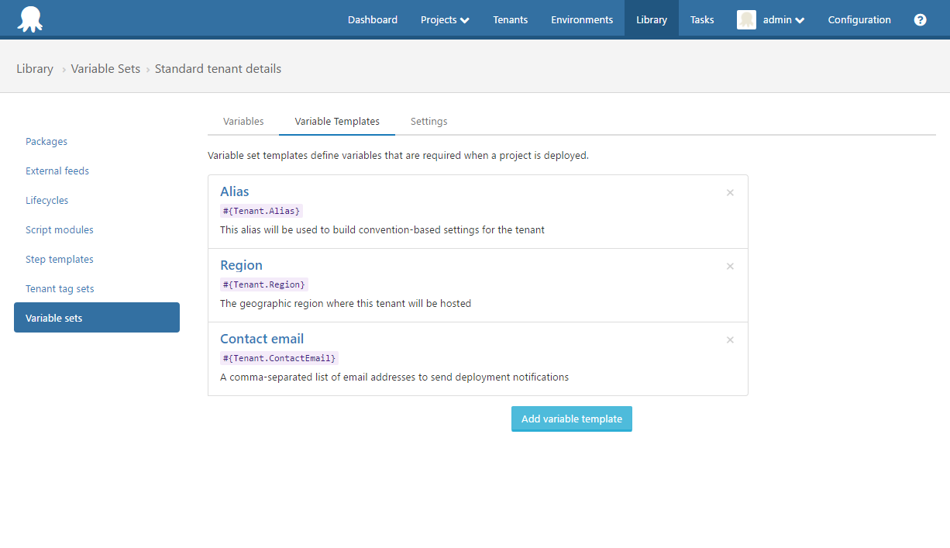
Task: Open the Tenant tag sets page
Action: click(60, 288)
